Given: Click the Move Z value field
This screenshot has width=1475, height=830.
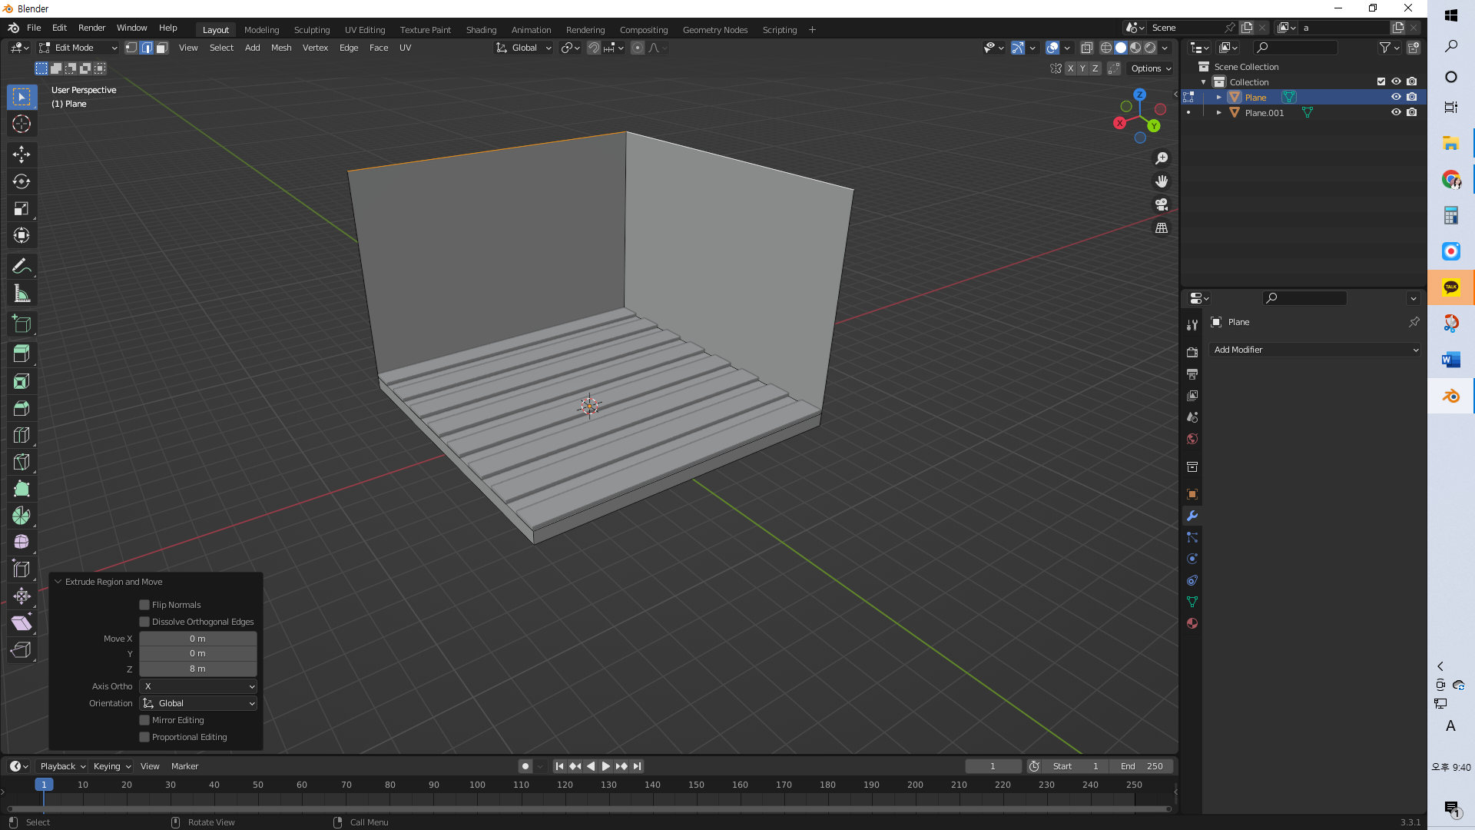Looking at the screenshot, I should pyautogui.click(x=197, y=669).
